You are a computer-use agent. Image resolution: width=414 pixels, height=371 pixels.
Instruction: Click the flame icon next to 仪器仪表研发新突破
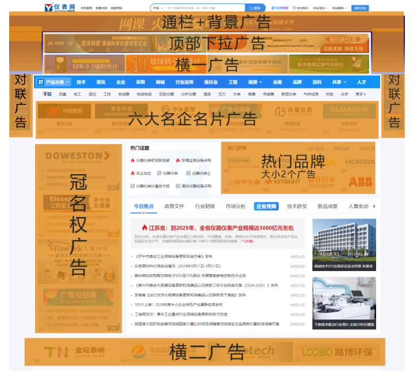(x=133, y=160)
